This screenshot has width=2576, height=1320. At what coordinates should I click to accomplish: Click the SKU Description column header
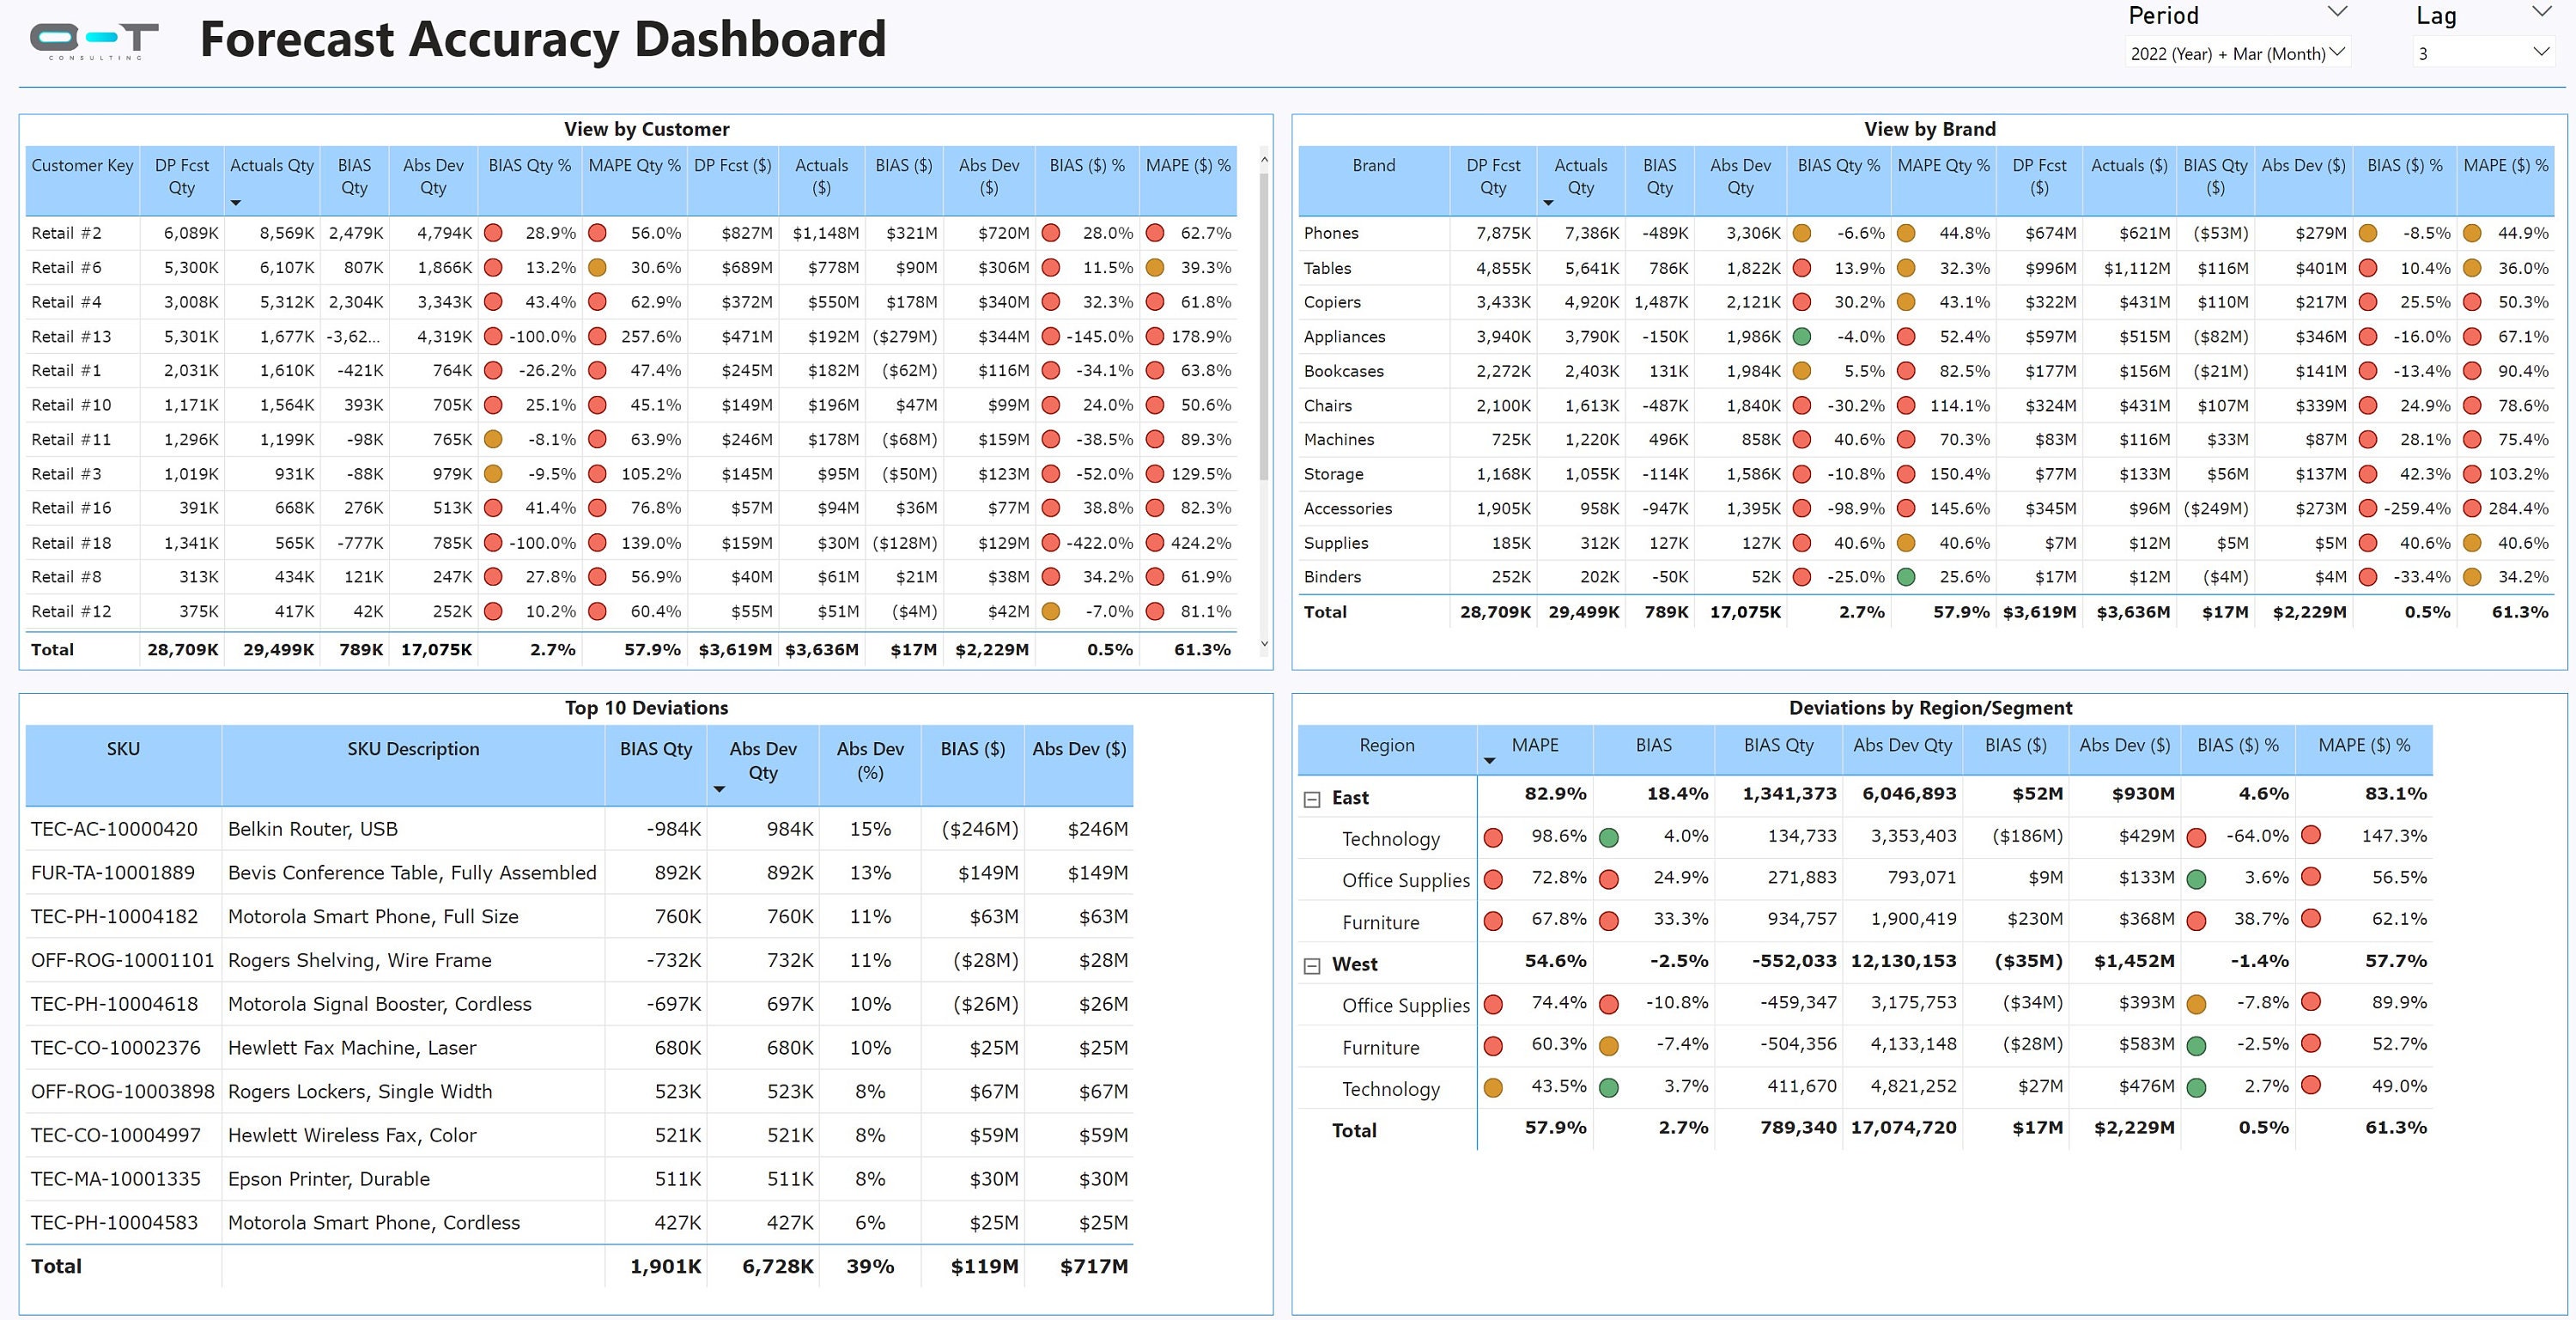[413, 748]
